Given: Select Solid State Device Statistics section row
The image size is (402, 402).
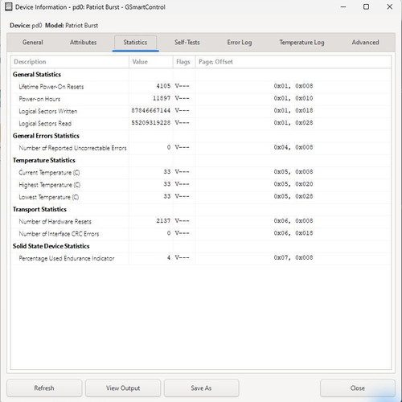Looking at the screenshot, I should click(x=201, y=246).
